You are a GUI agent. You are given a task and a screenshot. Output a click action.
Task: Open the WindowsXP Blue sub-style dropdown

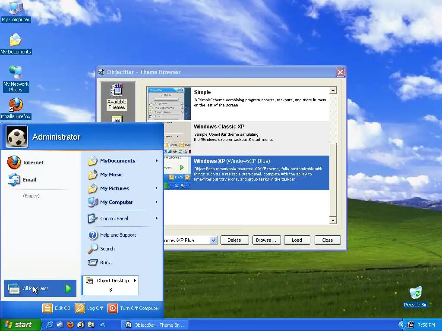[213, 240]
